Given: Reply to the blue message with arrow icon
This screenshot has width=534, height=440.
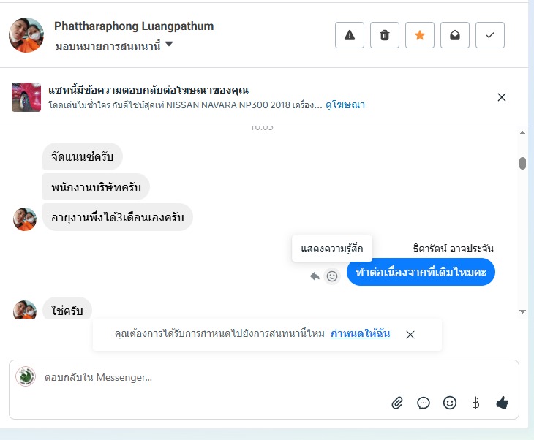Looking at the screenshot, I should (315, 276).
